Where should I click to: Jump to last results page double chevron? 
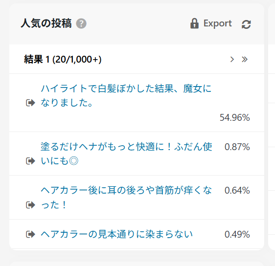[245, 59]
